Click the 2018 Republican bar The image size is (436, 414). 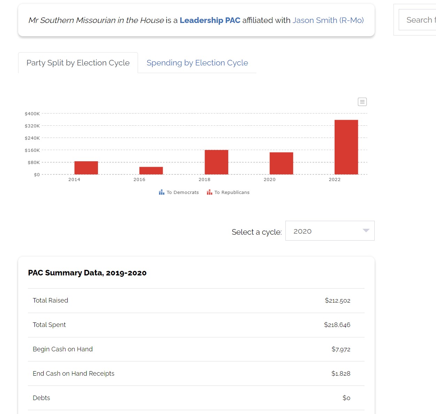(x=216, y=162)
